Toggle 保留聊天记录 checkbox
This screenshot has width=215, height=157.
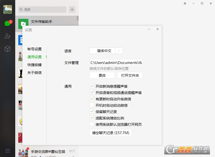point(92,111)
